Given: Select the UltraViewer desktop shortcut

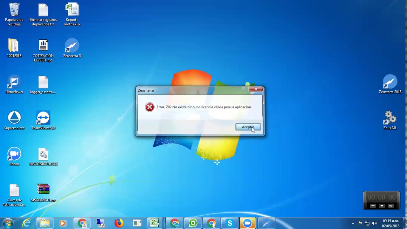Looking at the screenshot, I should tap(14, 85).
